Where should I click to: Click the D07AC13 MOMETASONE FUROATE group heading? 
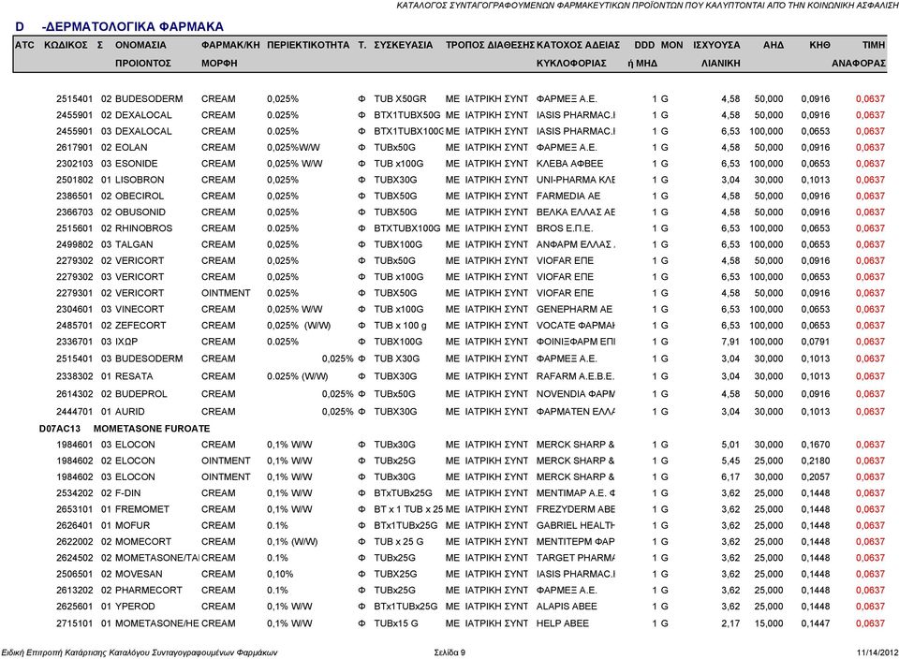(x=125, y=429)
